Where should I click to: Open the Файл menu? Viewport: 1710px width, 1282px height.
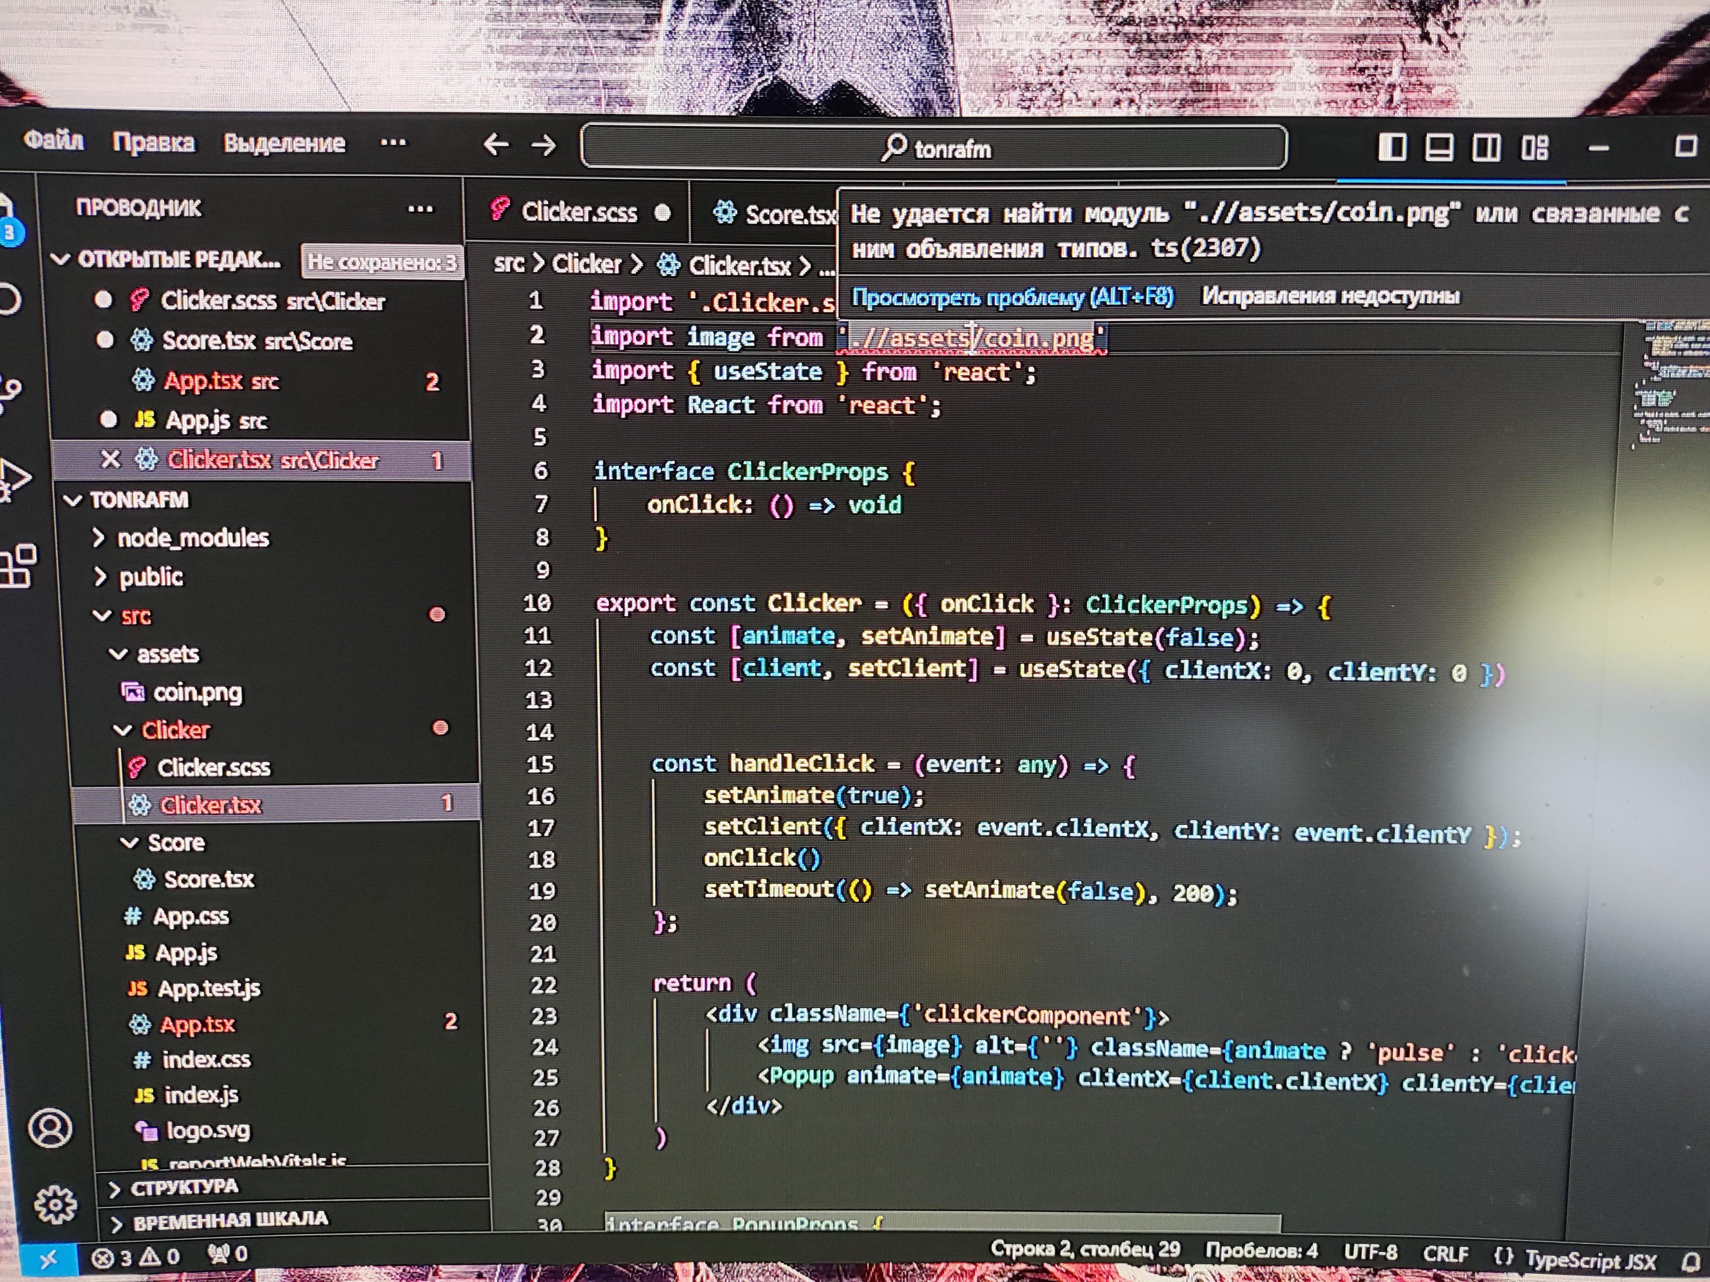(53, 141)
